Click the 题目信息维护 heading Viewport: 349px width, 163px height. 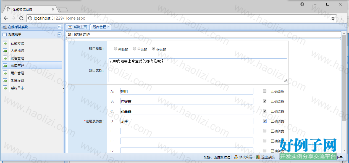(x=79, y=35)
